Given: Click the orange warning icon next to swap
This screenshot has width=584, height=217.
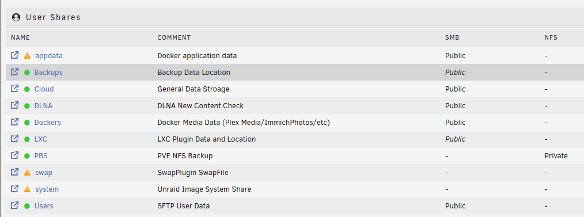Looking at the screenshot, I should click(x=27, y=173).
